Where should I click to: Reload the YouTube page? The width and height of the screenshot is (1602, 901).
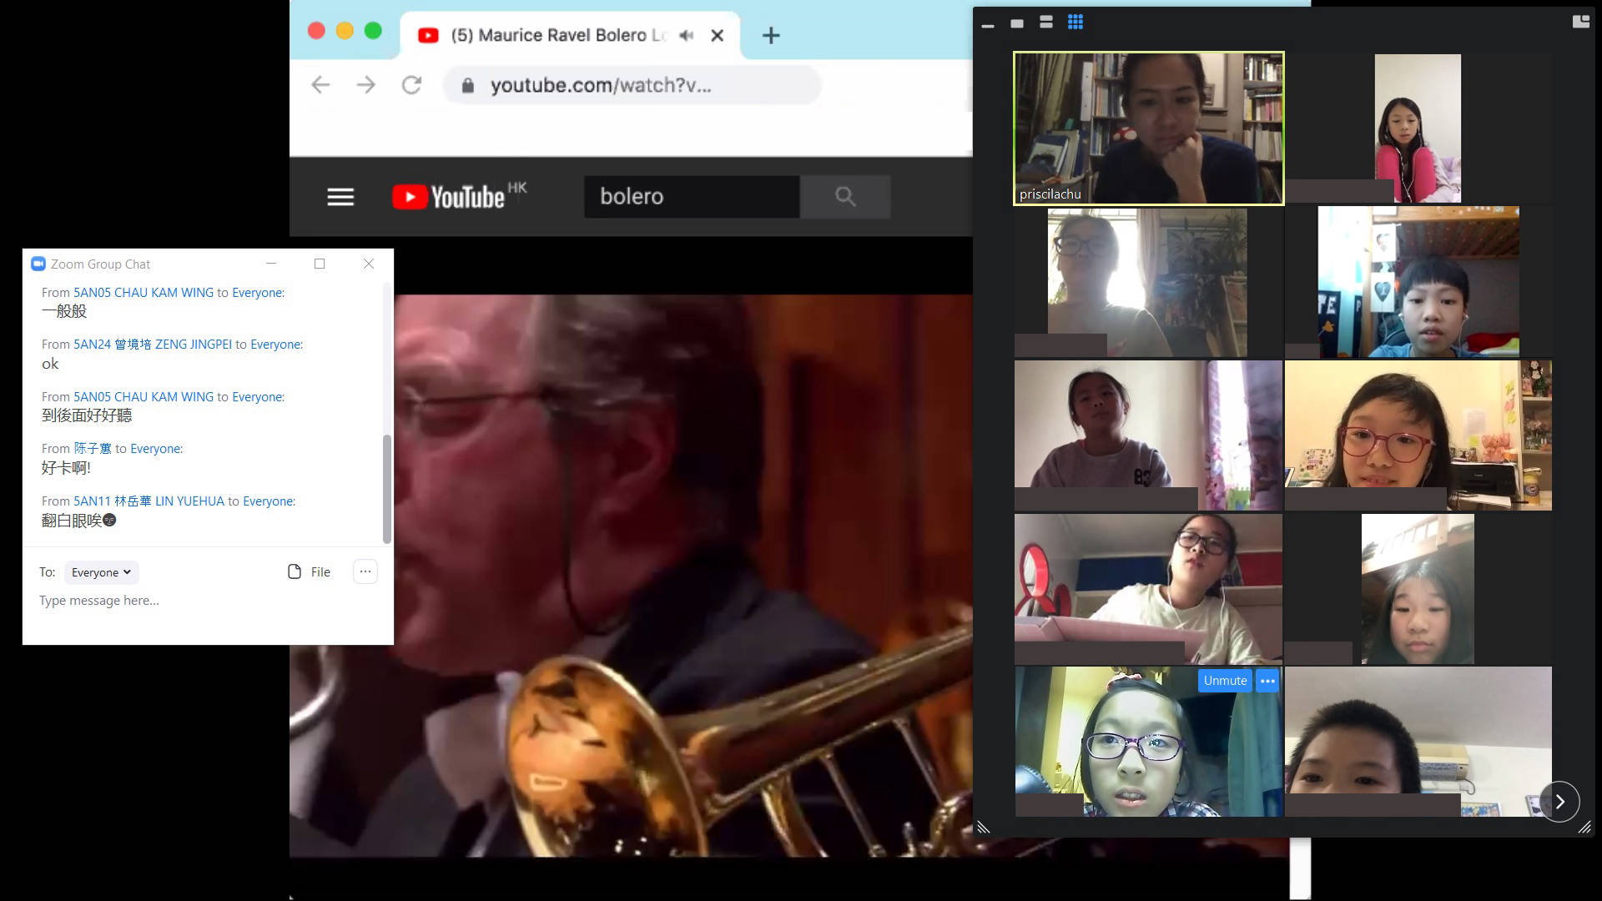point(411,85)
